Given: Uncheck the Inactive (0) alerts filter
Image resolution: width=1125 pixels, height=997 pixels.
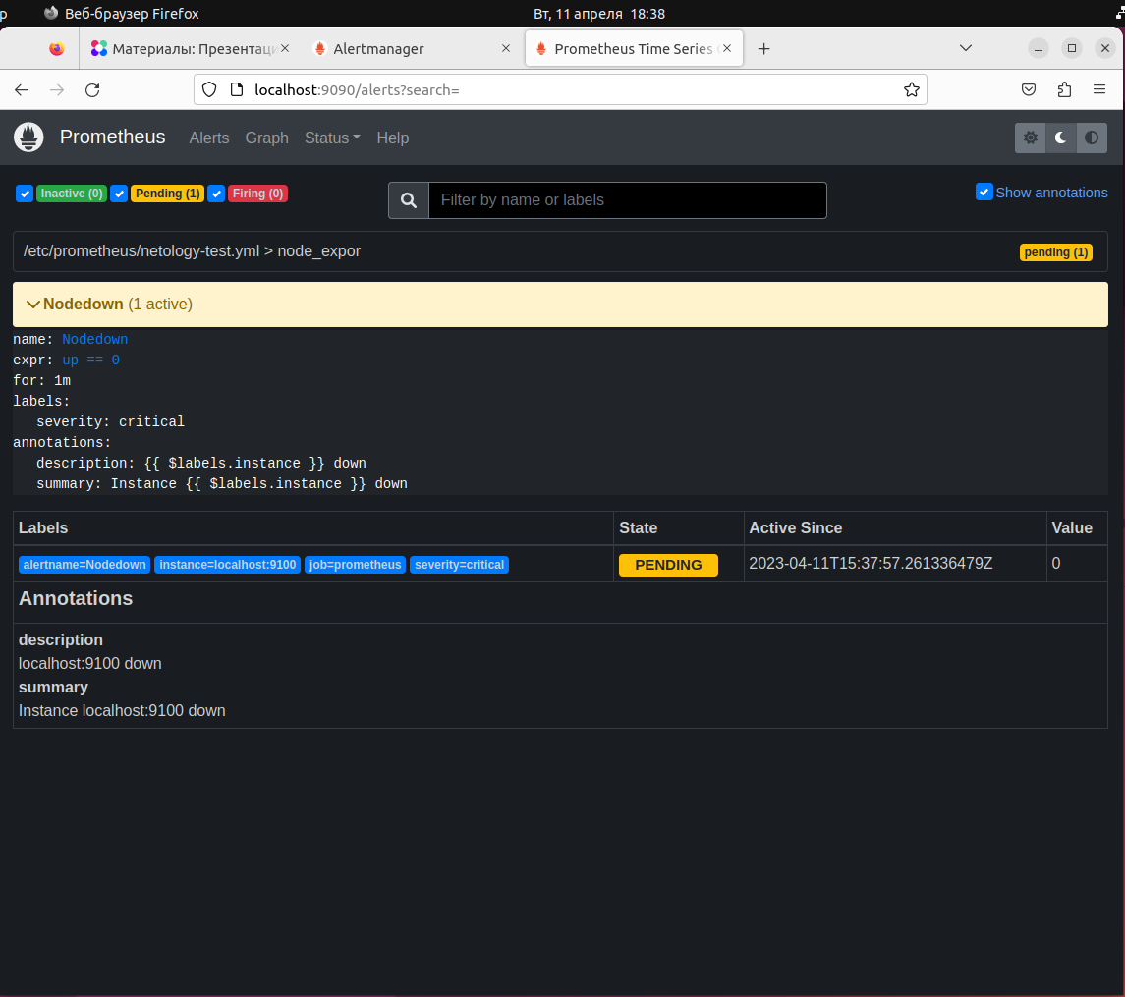Looking at the screenshot, I should (x=24, y=194).
